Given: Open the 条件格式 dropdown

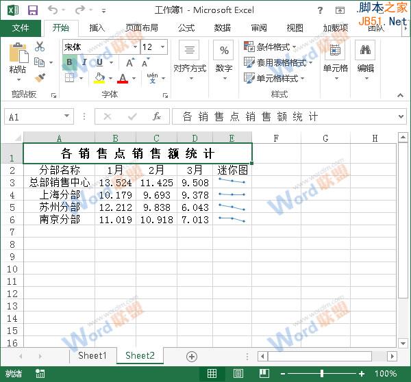Looking at the screenshot, I should pos(270,47).
